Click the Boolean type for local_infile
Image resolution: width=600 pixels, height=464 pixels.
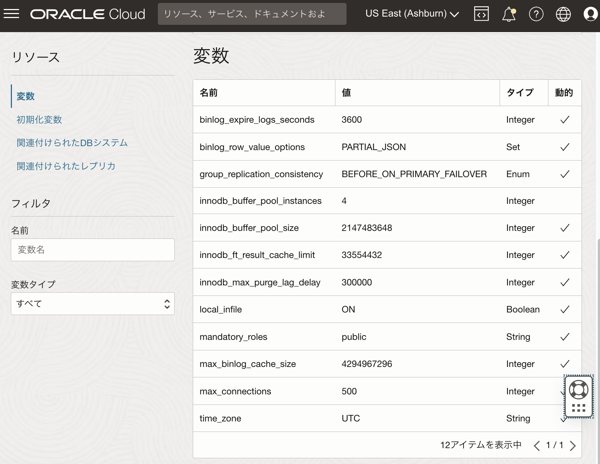pos(523,310)
